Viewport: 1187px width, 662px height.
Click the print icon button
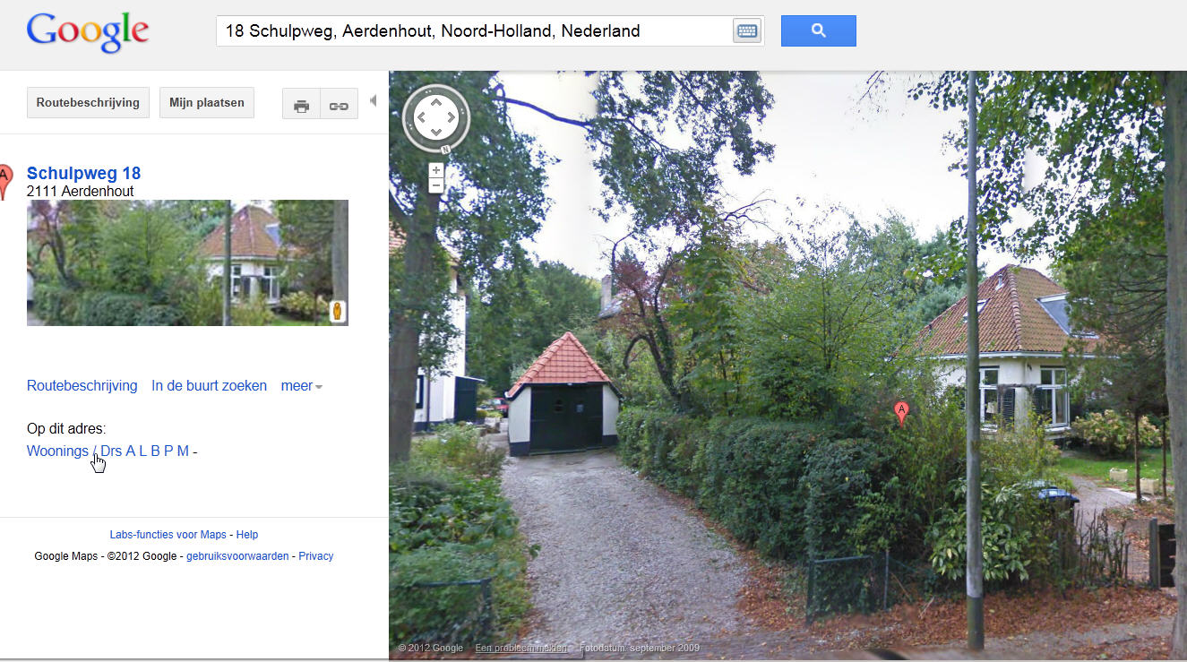pyautogui.click(x=301, y=104)
